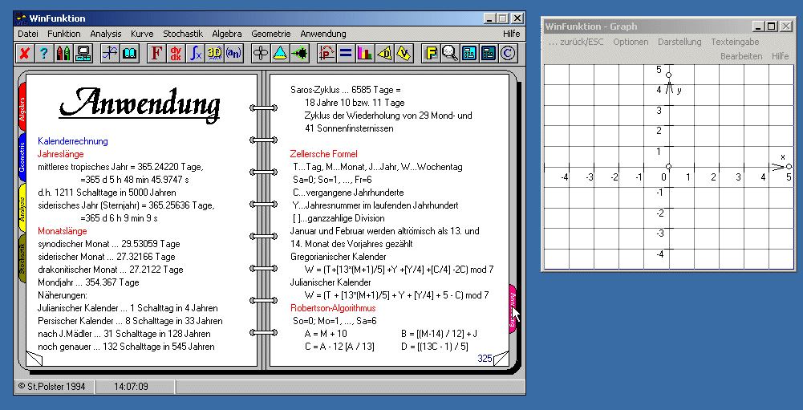The image size is (803, 410).
Task: Click the Kalenderrechnung heading
Action: [x=73, y=141]
